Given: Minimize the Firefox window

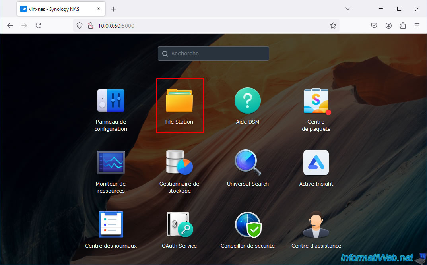Looking at the screenshot, I should click(381, 9).
